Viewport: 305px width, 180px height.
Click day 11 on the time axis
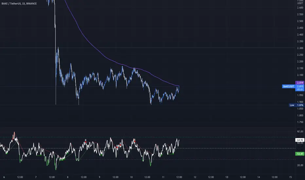click(x=163, y=177)
